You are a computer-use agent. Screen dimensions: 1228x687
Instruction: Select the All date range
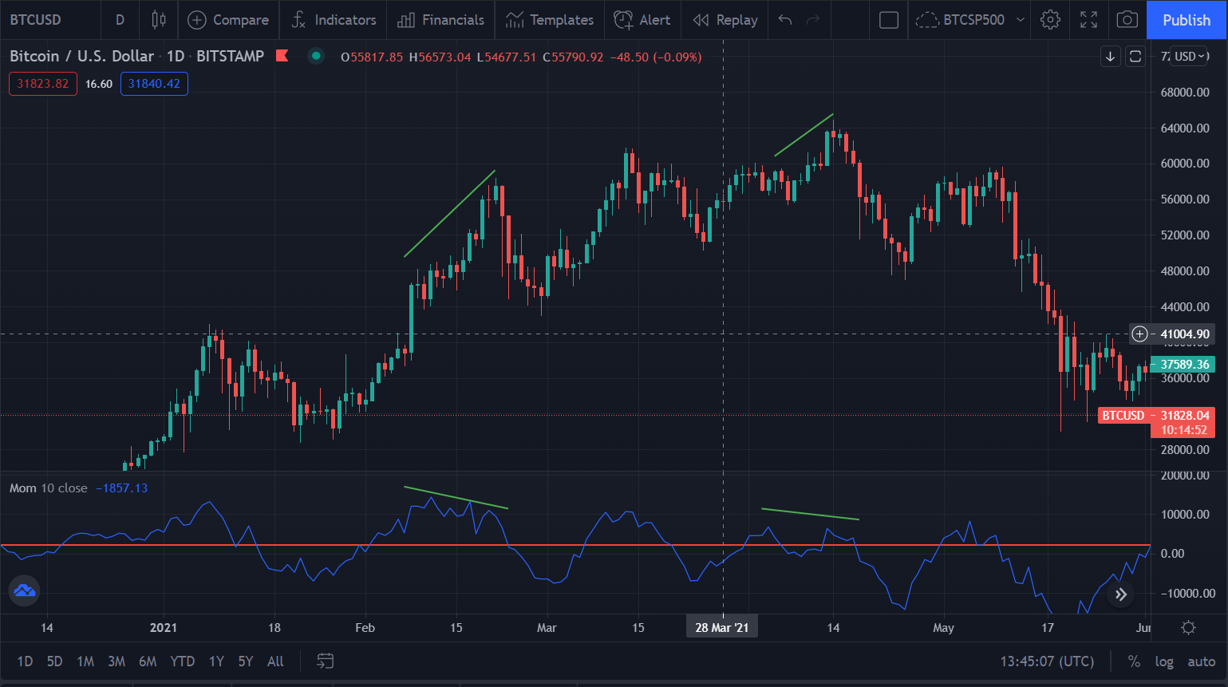275,661
